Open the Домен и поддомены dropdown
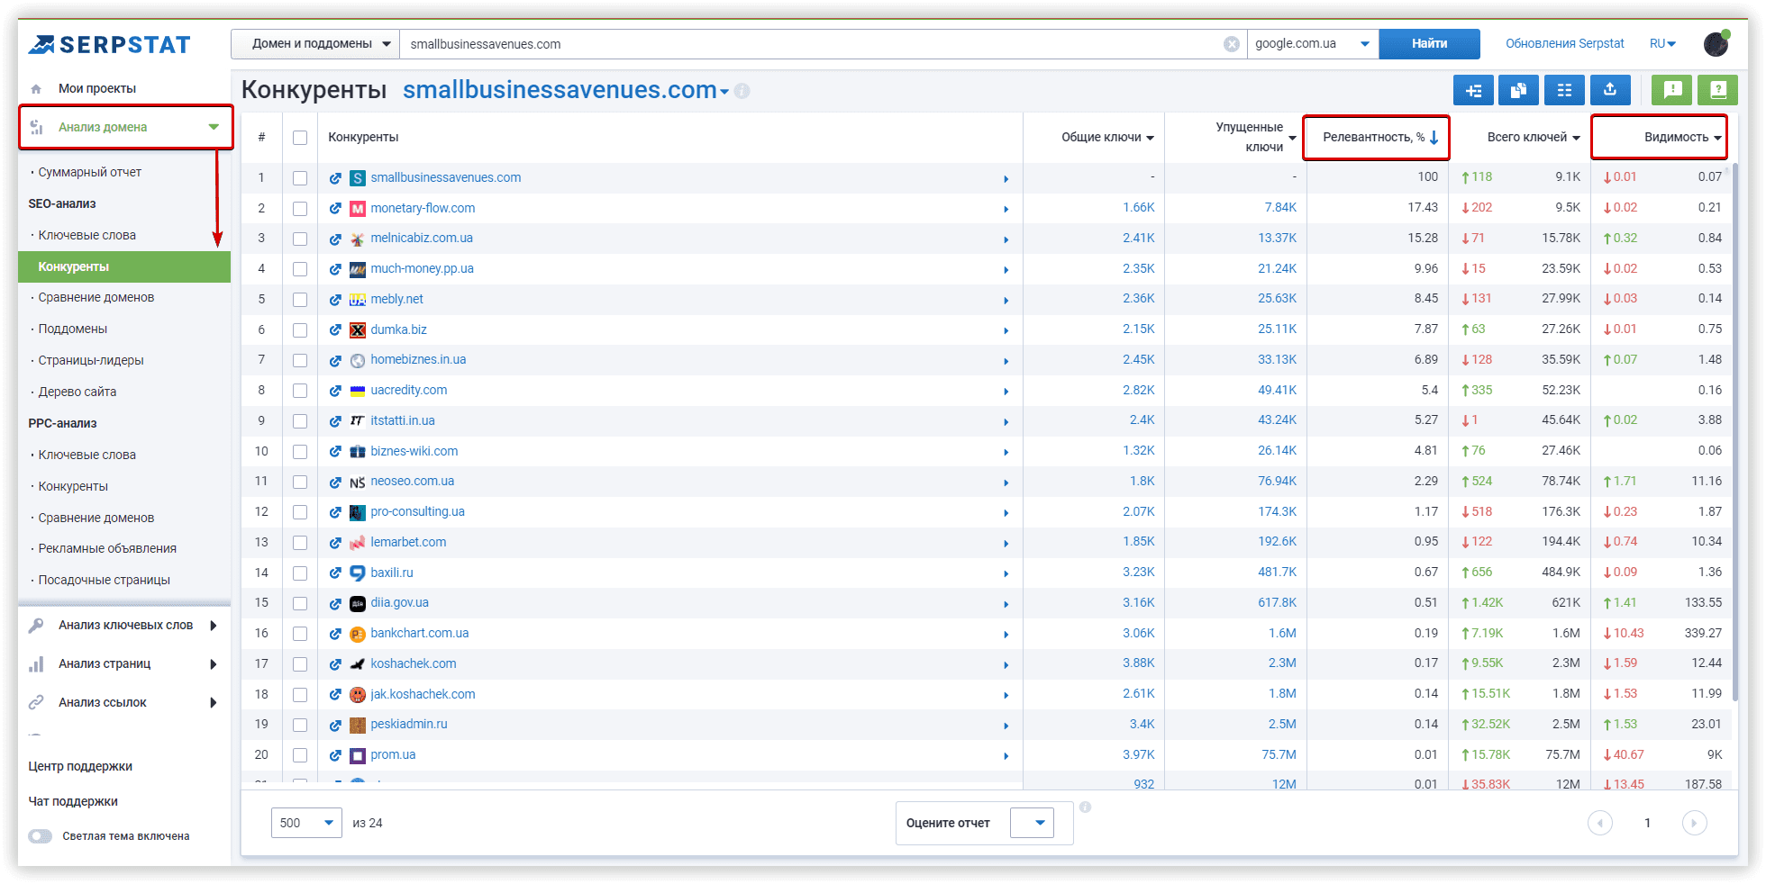 coord(315,44)
